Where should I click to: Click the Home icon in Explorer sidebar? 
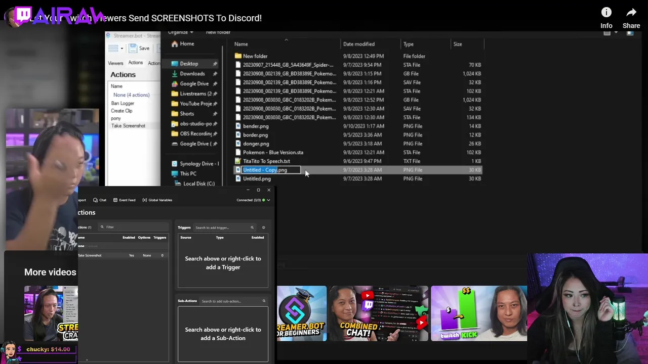[175, 44]
